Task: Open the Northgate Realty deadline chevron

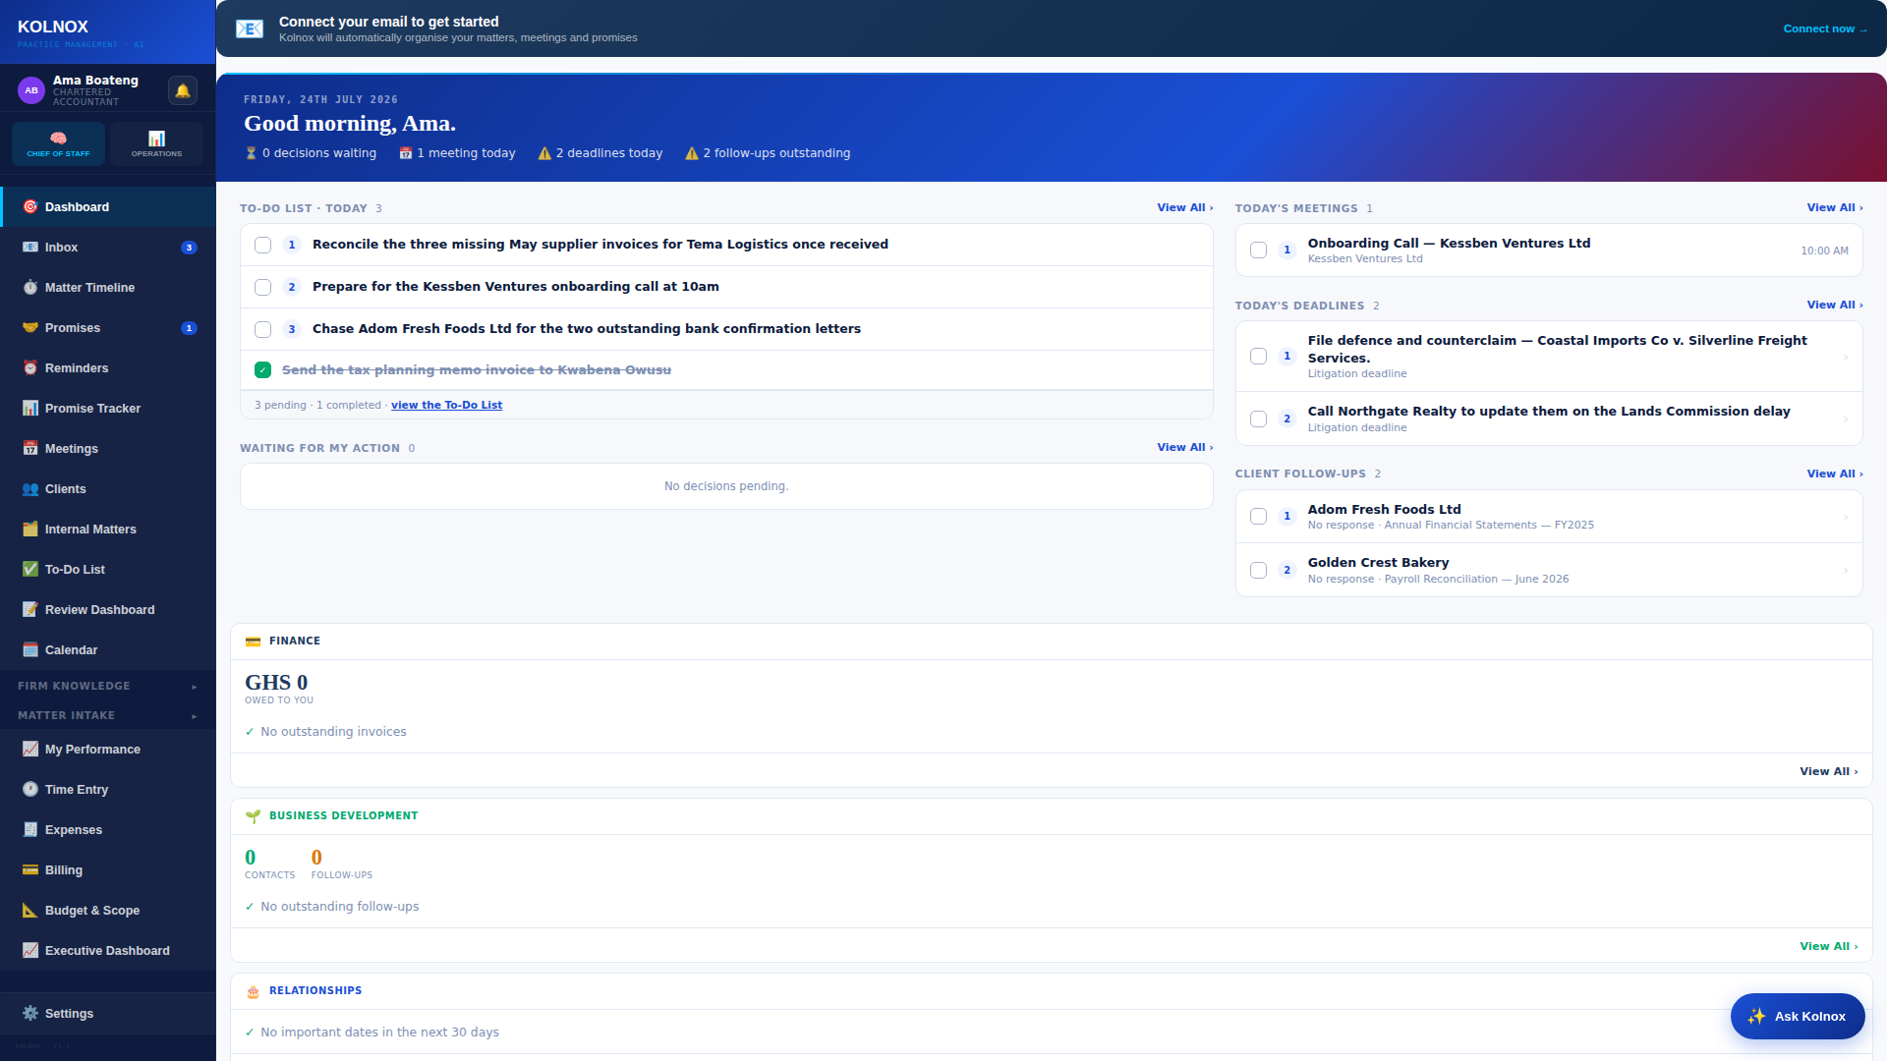Action: (x=1846, y=419)
